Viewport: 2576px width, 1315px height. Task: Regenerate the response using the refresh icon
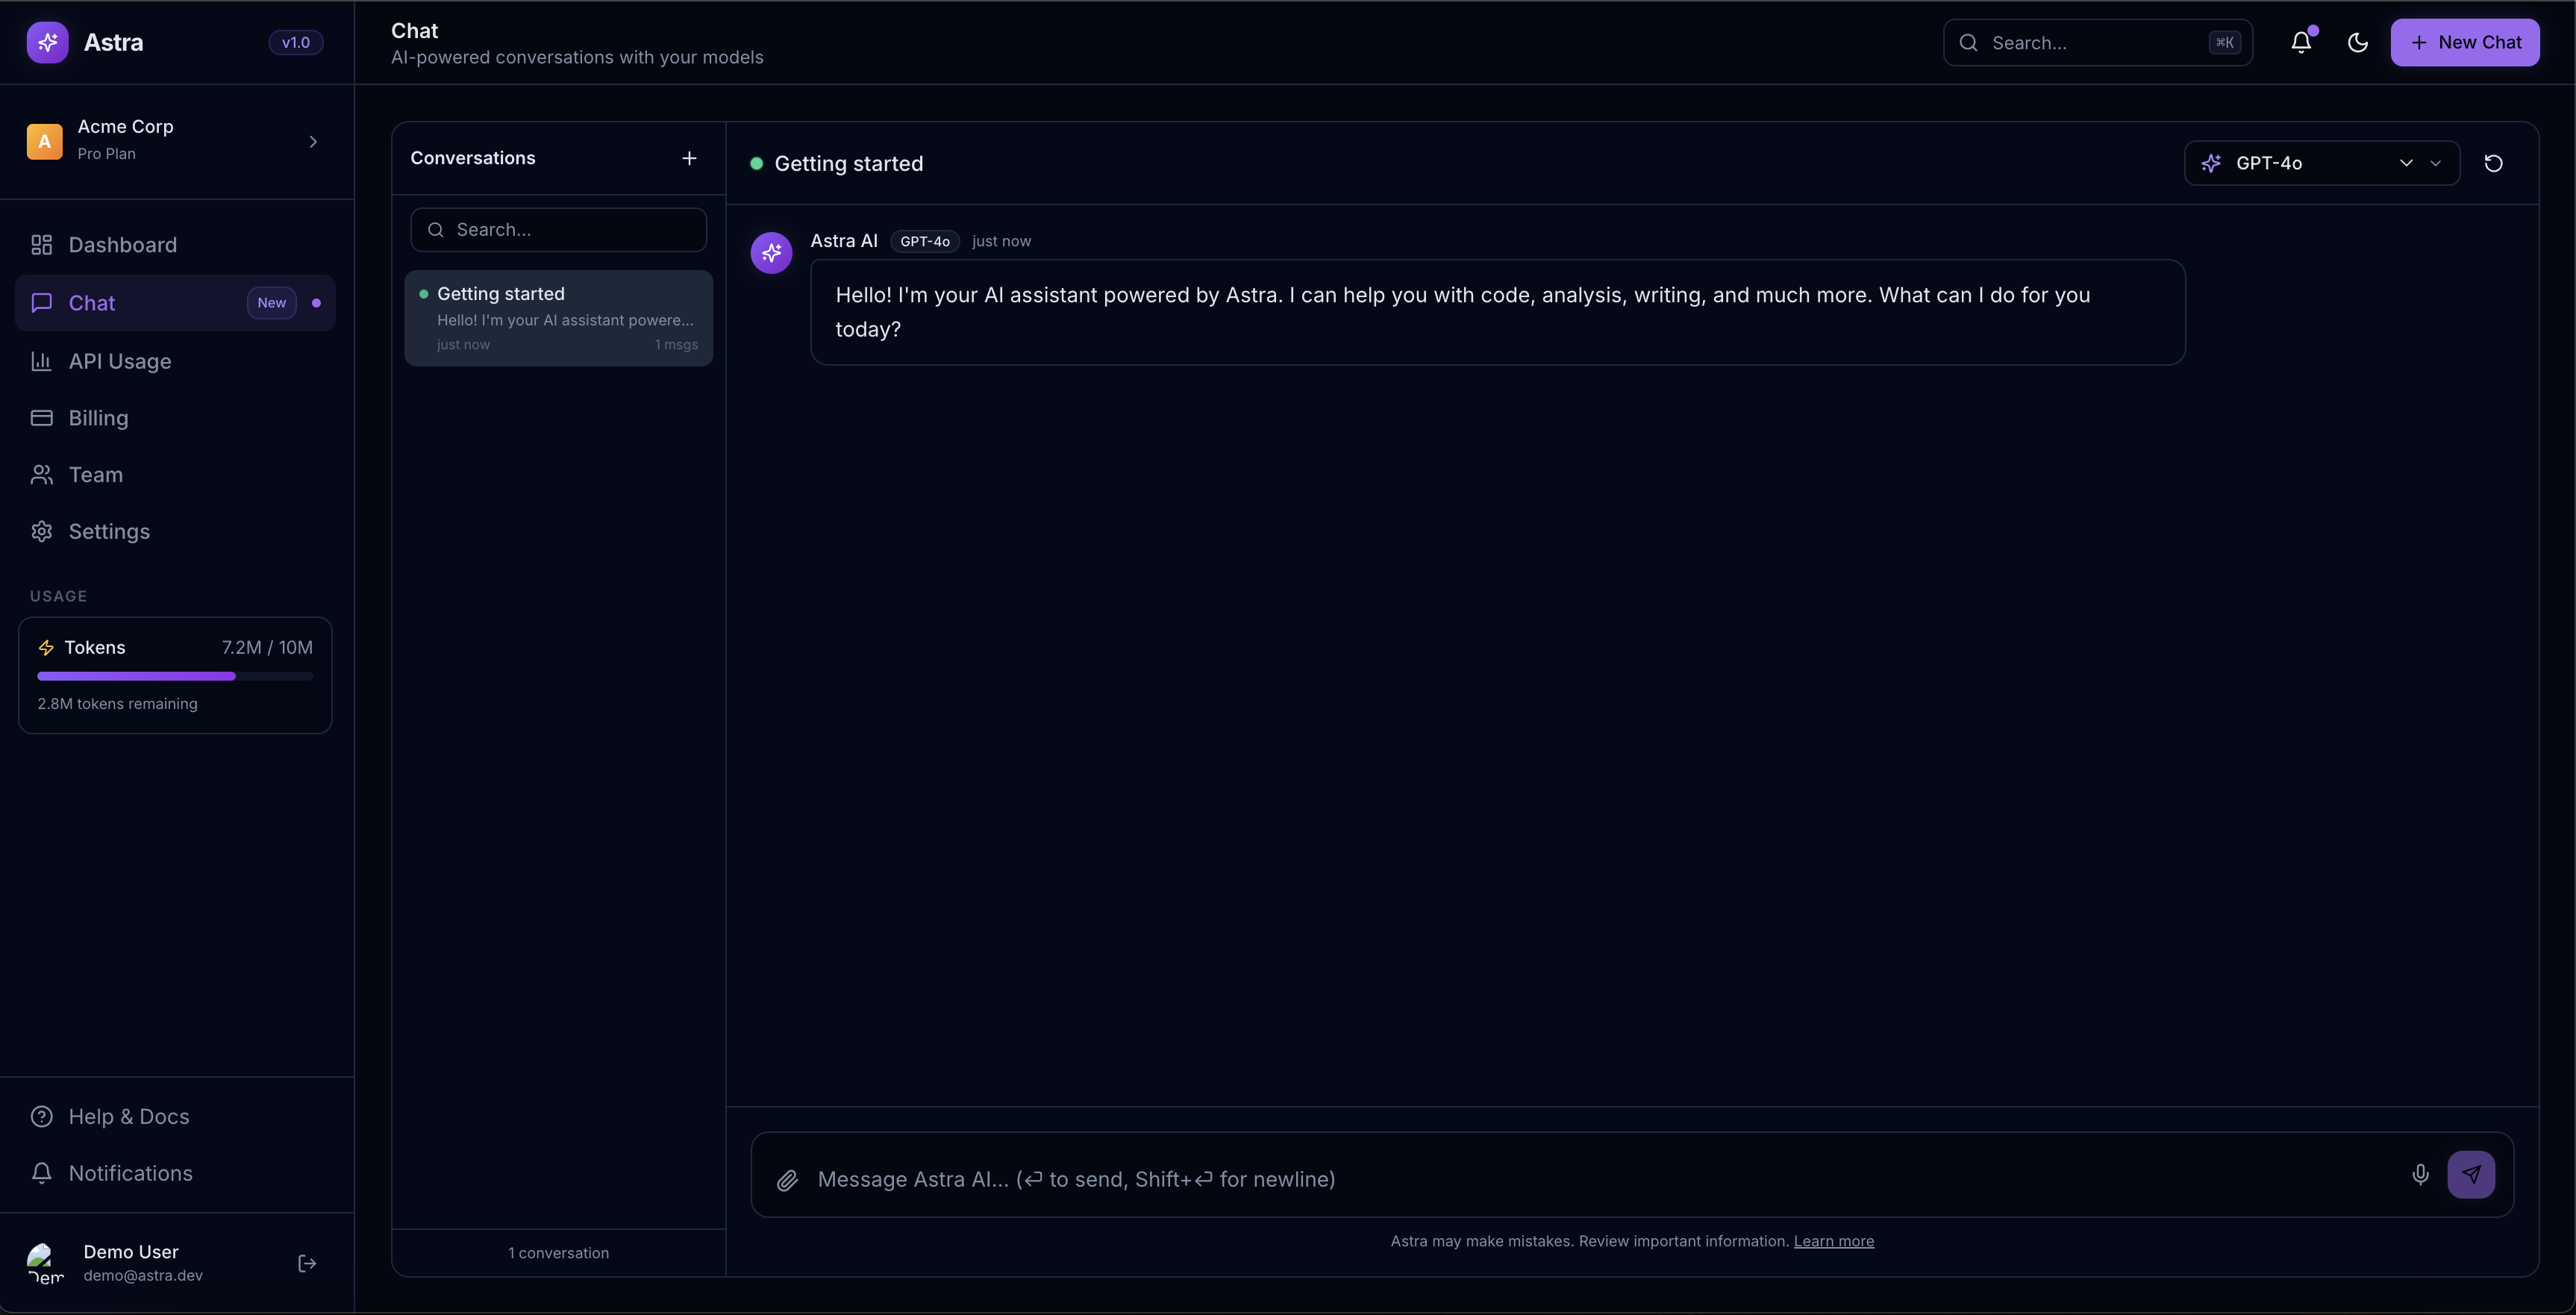pyautogui.click(x=2493, y=163)
